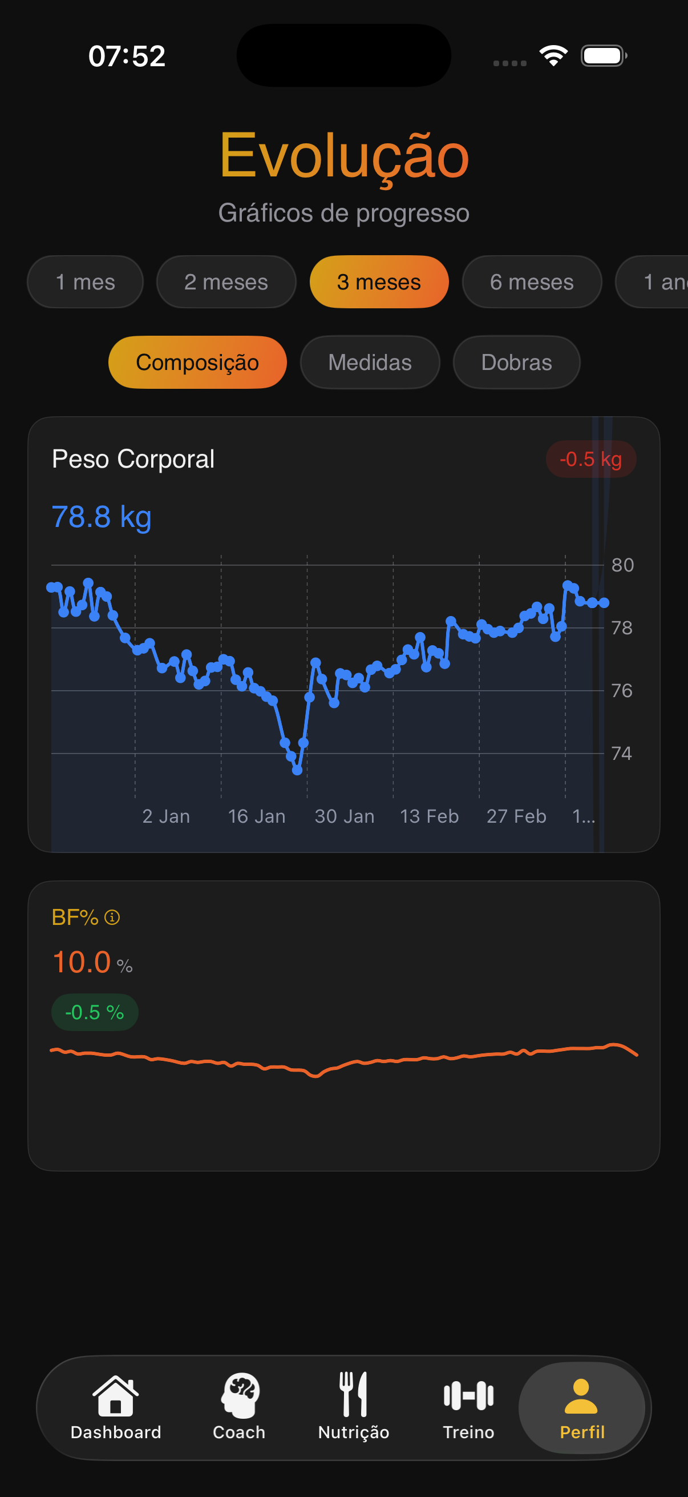
Task: Tap the -0.5 kg change badge
Action: (590, 459)
